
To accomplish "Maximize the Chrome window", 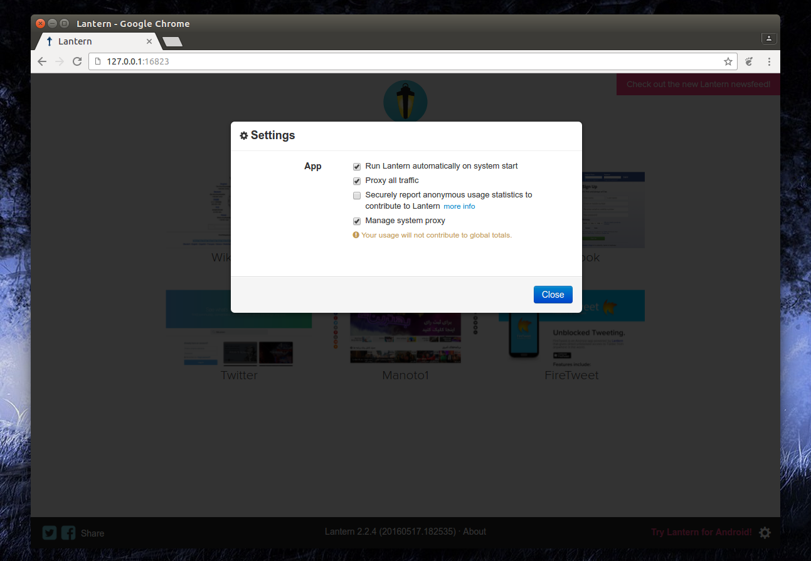I will (64, 23).
